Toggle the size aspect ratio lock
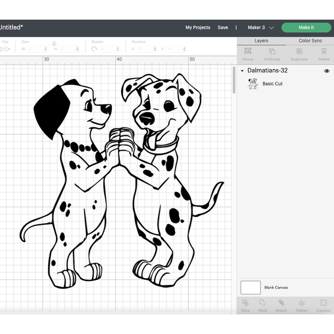 [x=54, y=43]
